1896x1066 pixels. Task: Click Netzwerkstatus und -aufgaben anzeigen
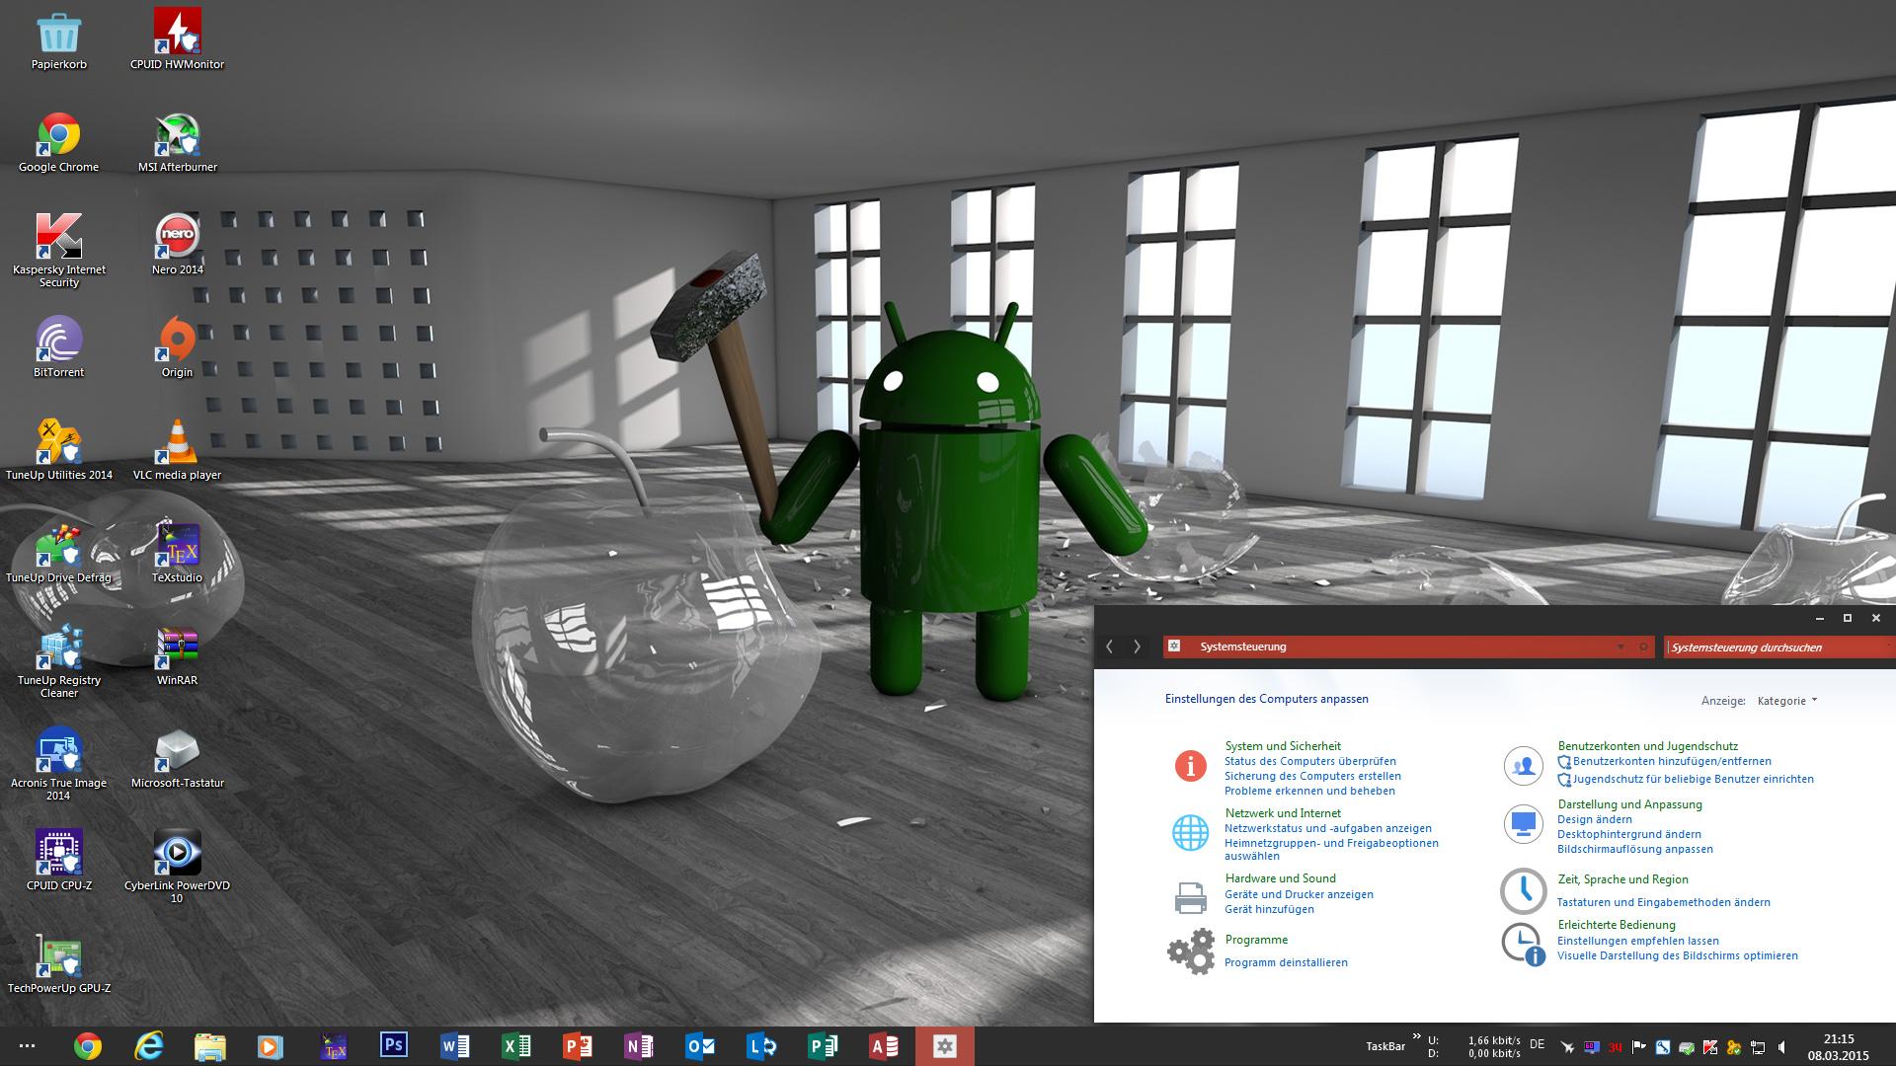1328,828
